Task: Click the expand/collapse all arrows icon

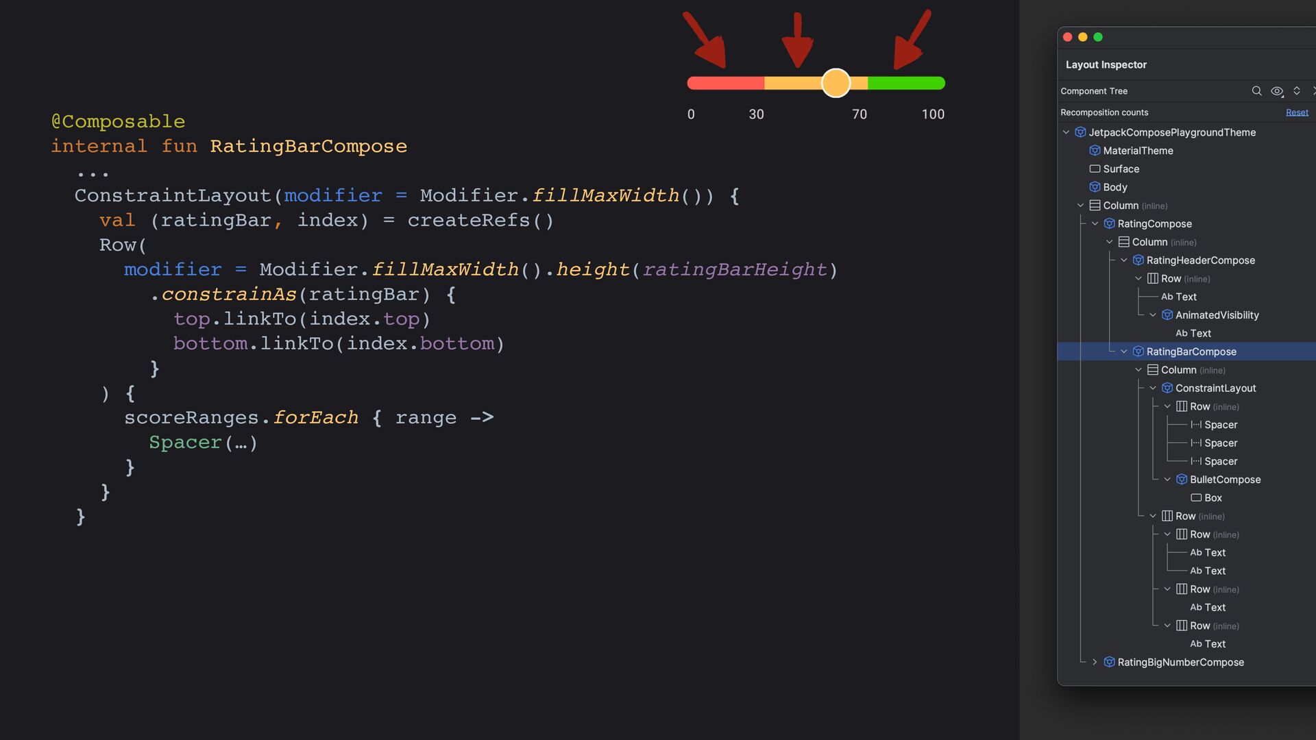Action: [1297, 91]
